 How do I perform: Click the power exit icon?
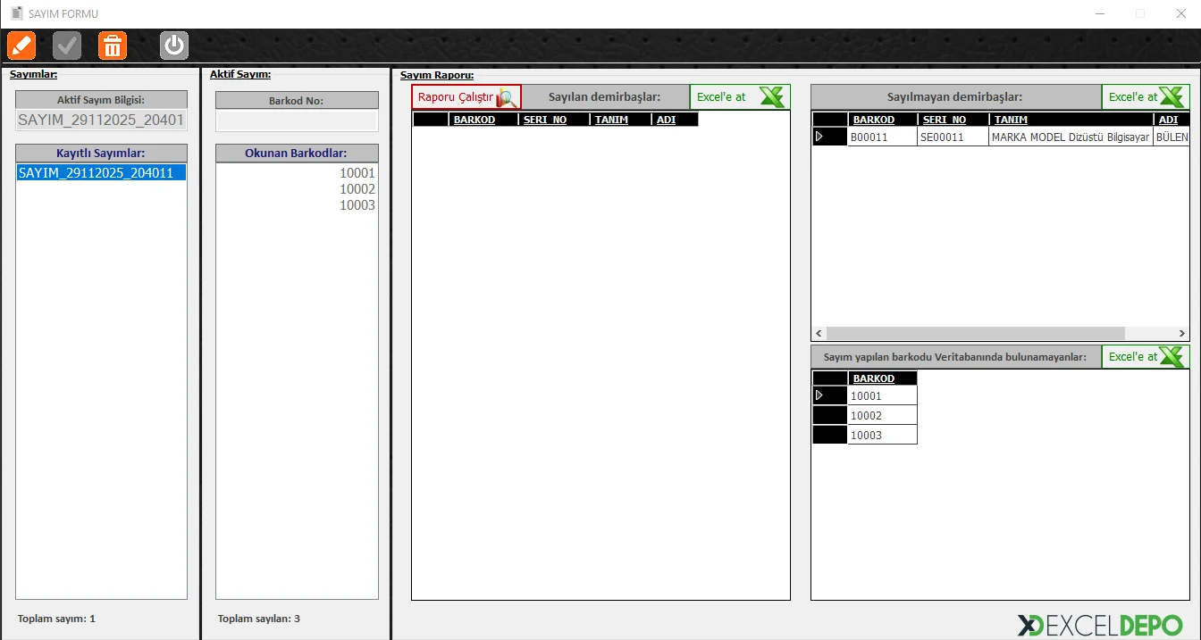click(x=174, y=46)
